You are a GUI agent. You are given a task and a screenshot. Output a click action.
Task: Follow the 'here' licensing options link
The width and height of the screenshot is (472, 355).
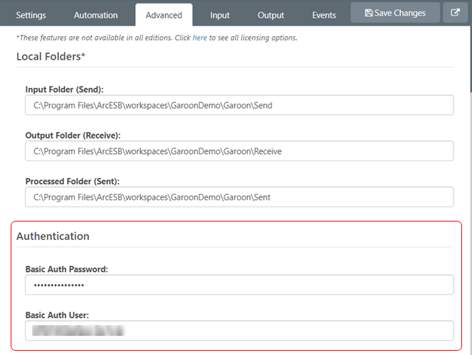pyautogui.click(x=200, y=38)
